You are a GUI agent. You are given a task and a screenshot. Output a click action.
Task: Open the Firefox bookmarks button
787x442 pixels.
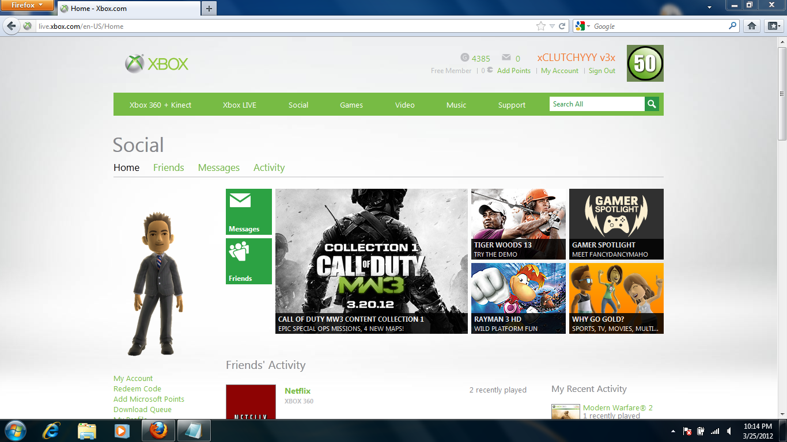pyautogui.click(x=773, y=26)
